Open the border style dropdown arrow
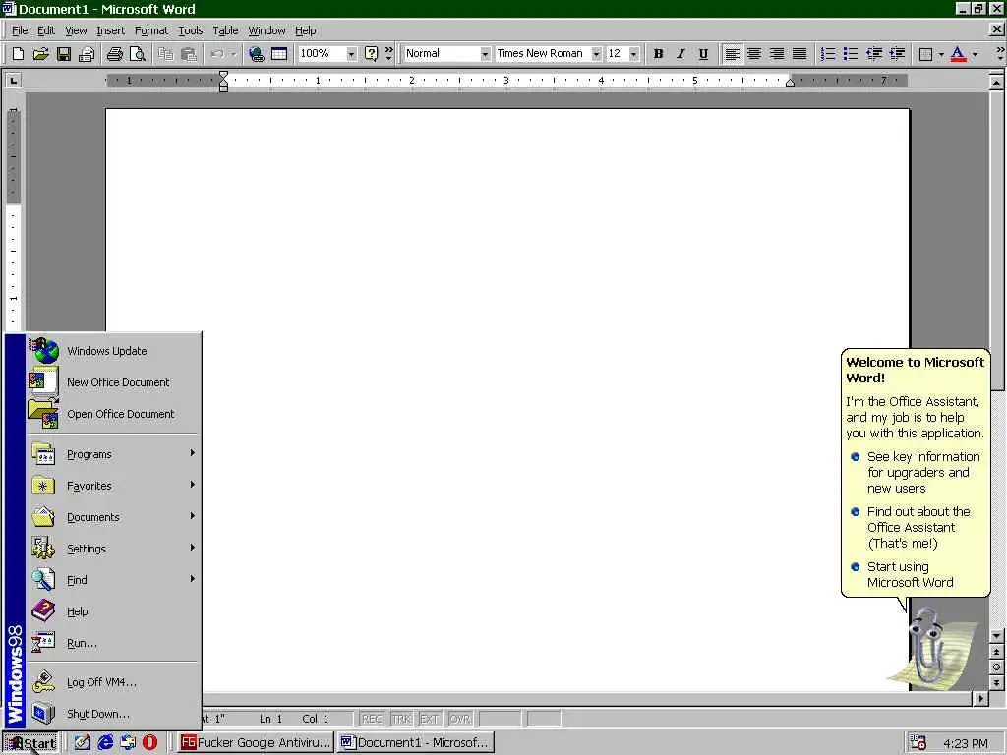 click(x=941, y=54)
